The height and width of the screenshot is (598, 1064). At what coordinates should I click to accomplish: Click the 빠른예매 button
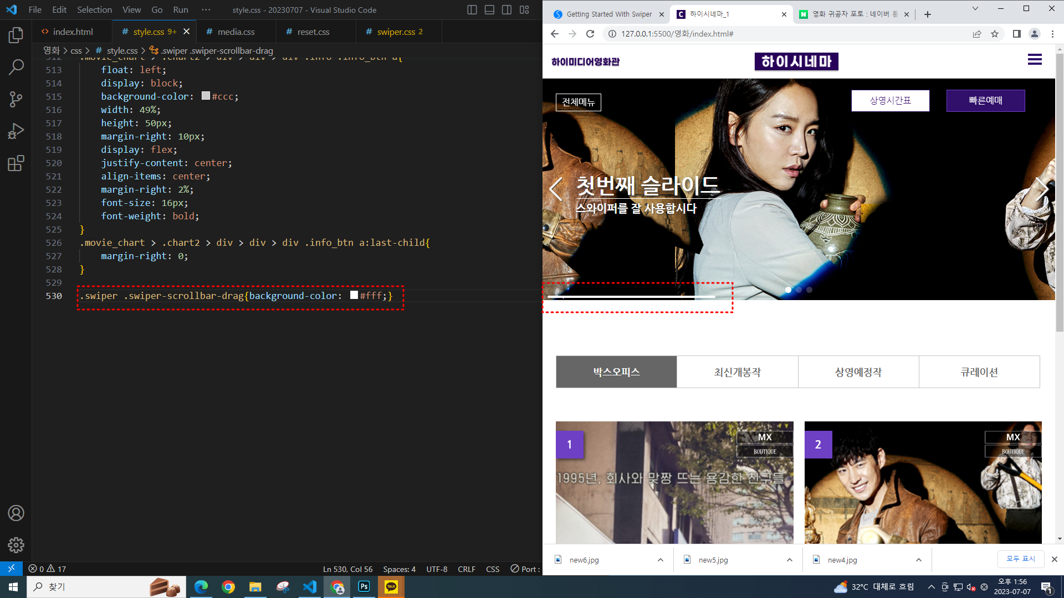tap(985, 101)
